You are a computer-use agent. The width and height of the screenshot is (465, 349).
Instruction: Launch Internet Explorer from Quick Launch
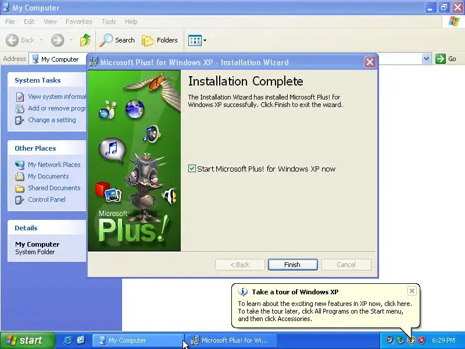(67, 340)
